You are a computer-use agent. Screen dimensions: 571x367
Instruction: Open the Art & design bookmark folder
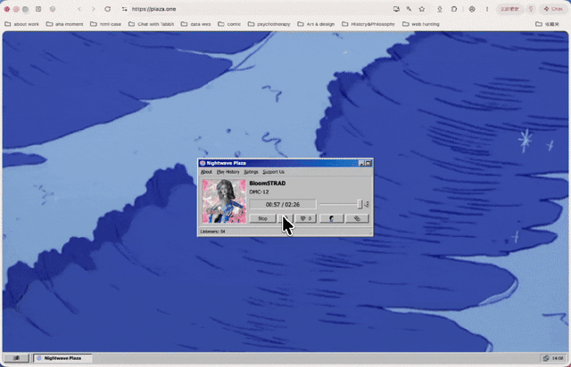[316, 24]
